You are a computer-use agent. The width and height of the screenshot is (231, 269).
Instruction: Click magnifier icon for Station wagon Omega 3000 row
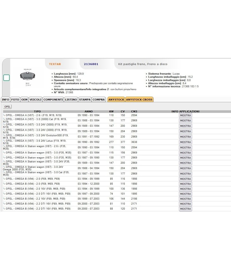pos(4,167)
